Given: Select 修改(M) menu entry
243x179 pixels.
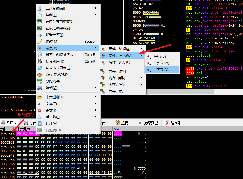Looking at the screenshot, I should coord(68,42).
